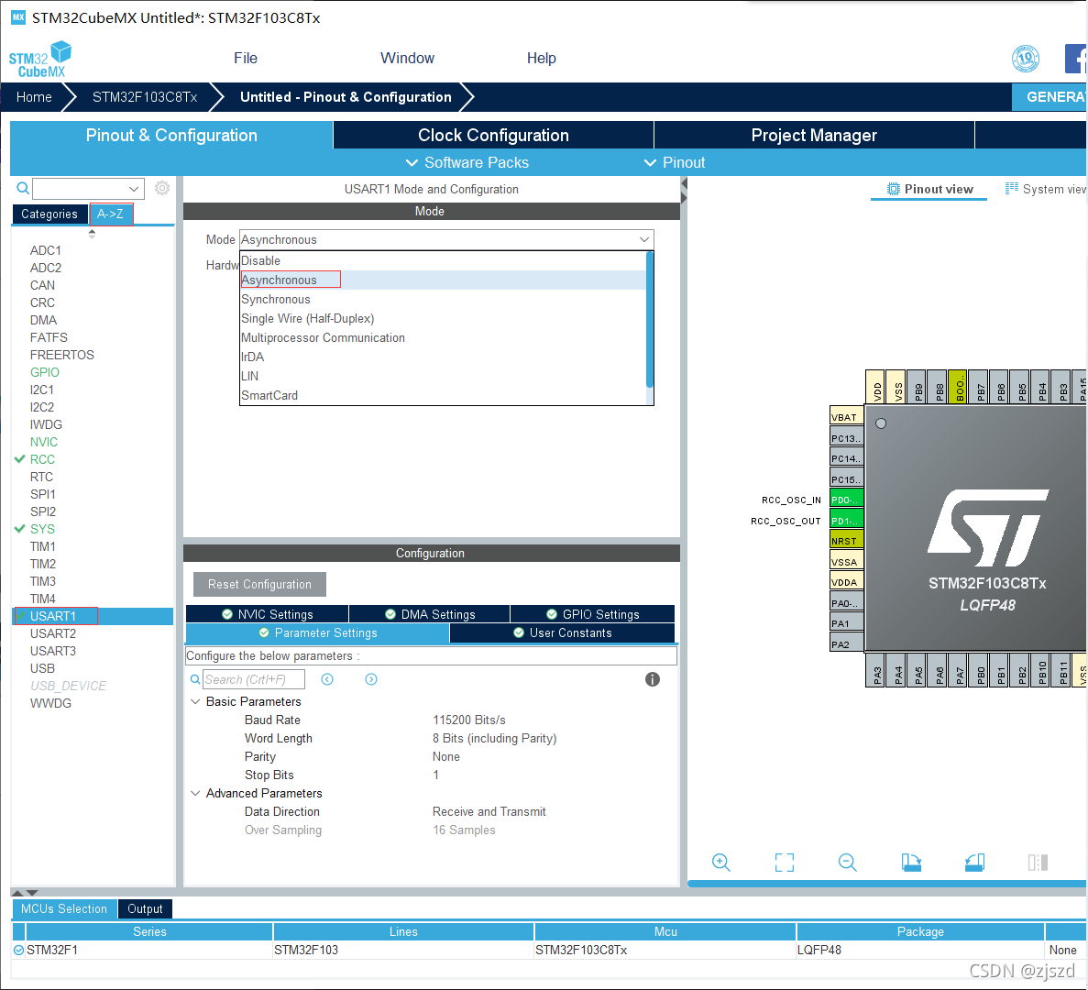Click the STM32F1 row selection marker

click(x=18, y=950)
